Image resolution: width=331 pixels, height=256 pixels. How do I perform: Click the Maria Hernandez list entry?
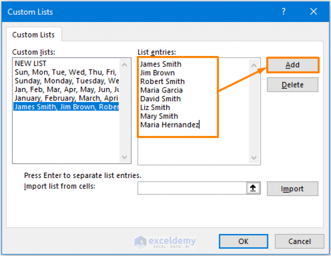170,125
